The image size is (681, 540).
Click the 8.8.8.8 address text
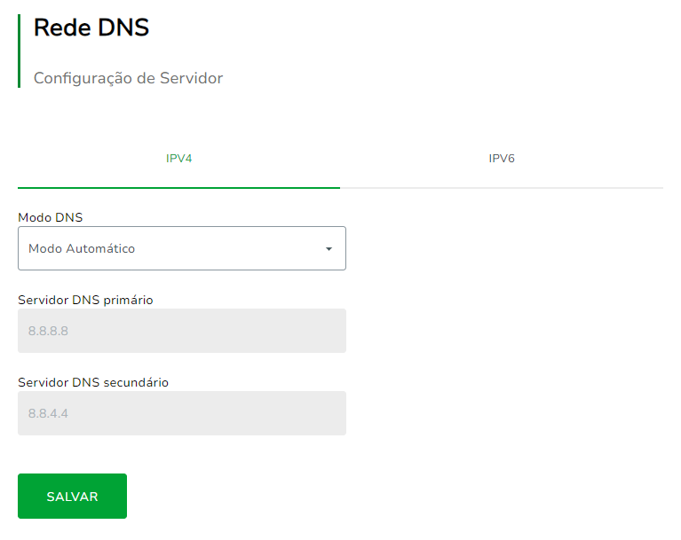48,332
